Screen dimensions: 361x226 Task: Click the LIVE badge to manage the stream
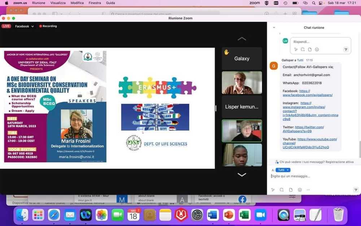(6, 26)
